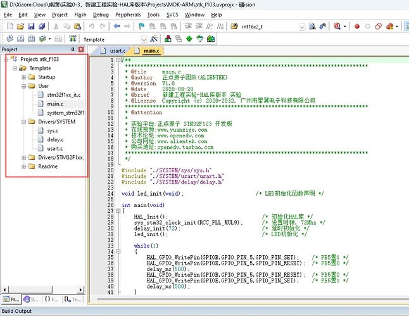Expand the Readme folder node

23,167
